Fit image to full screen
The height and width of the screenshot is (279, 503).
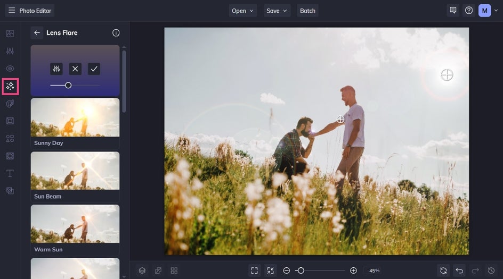pyautogui.click(x=254, y=270)
